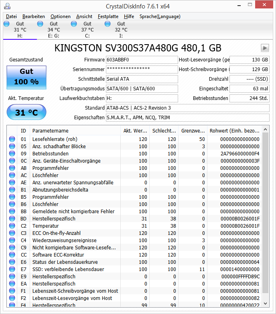Click the ID column header
This screenshot has height=314, width=276.
(x=23, y=131)
